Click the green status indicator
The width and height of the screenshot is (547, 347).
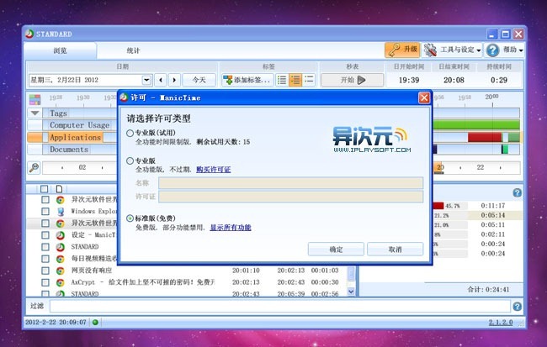(95, 323)
